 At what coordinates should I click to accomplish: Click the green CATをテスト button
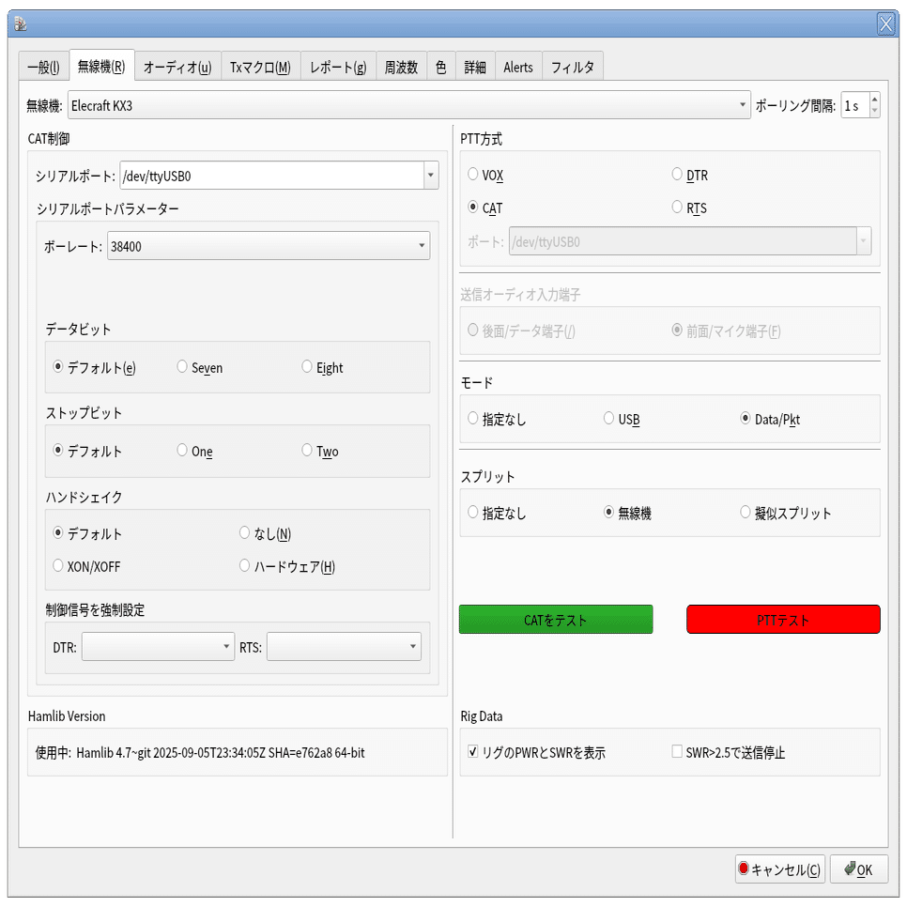pos(555,619)
